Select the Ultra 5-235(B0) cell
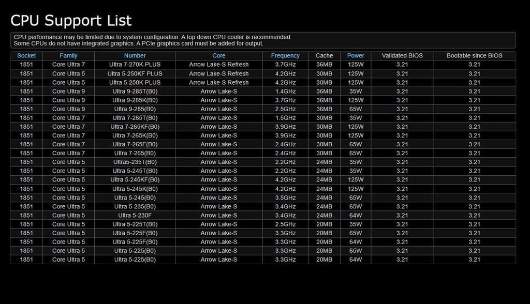Viewport: 530px width, 304px height. click(x=135, y=206)
